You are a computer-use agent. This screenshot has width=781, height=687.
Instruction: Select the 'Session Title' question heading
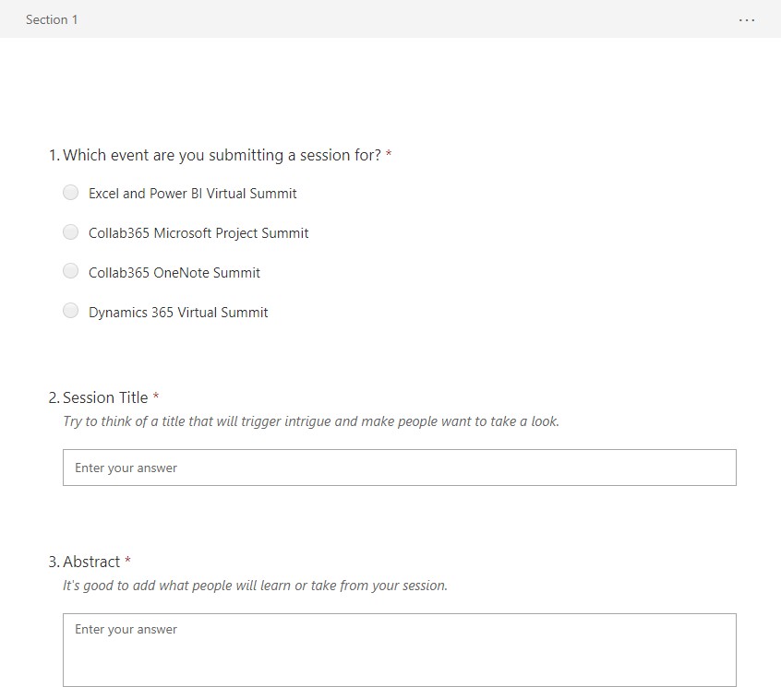click(98, 397)
